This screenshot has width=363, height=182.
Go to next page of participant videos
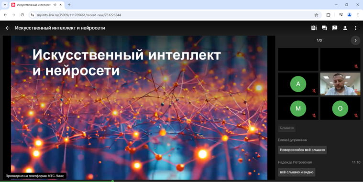pos(356,41)
